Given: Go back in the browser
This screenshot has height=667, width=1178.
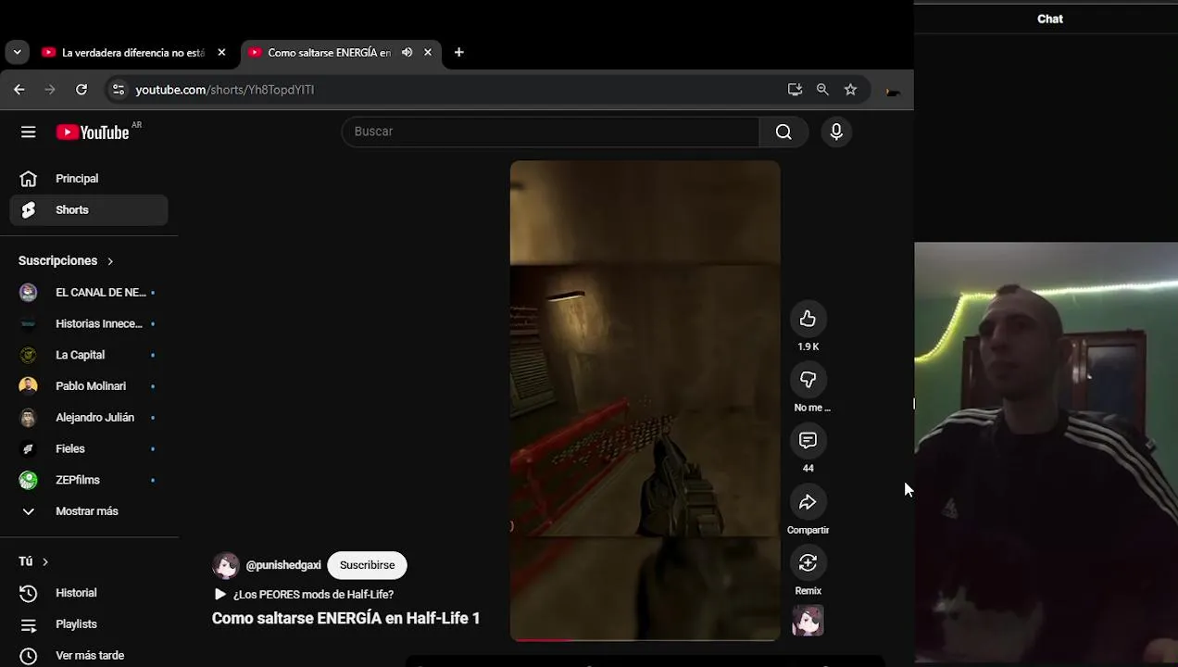Looking at the screenshot, I should (19, 89).
